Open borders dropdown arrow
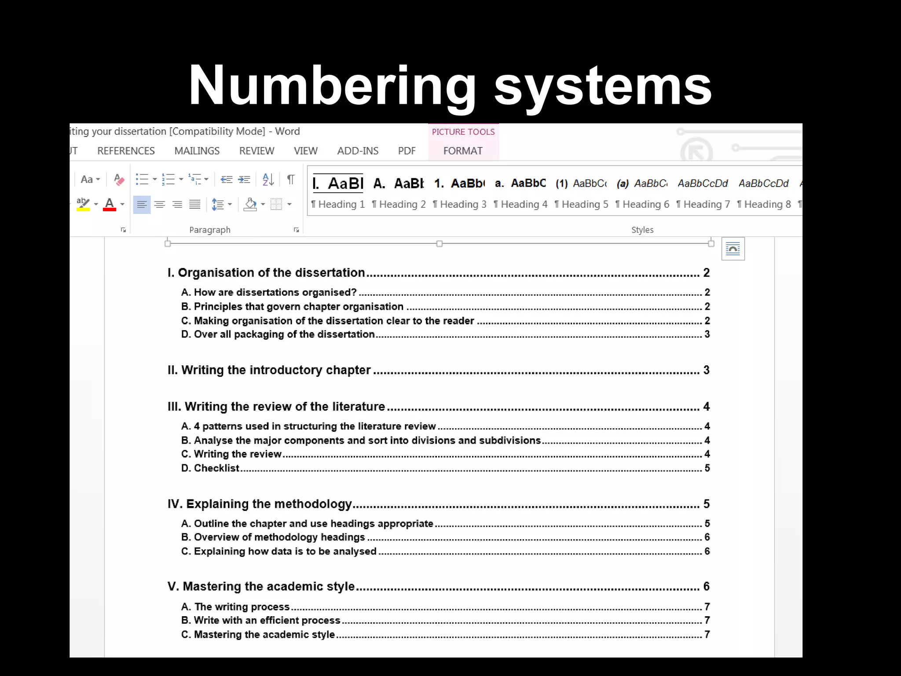This screenshot has width=901, height=676. (x=289, y=204)
